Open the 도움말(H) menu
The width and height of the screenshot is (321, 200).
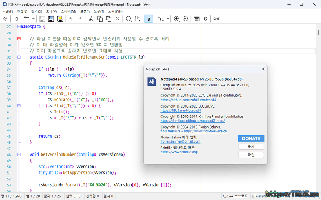pyautogui.click(x=115, y=11)
